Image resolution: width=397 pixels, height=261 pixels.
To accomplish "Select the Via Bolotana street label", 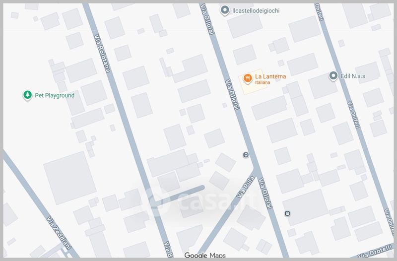I will [x=102, y=54].
